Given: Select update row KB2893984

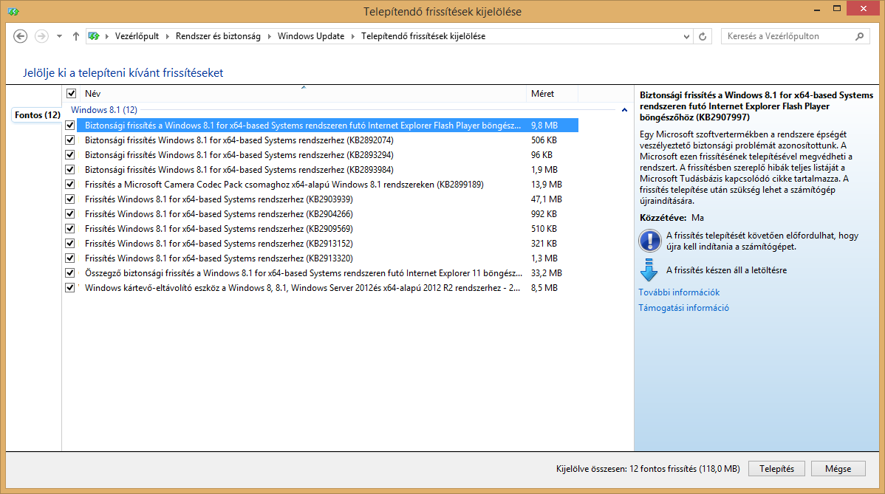Looking at the screenshot, I should click(x=329, y=169).
